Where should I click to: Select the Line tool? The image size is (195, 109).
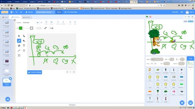pos(19,51)
